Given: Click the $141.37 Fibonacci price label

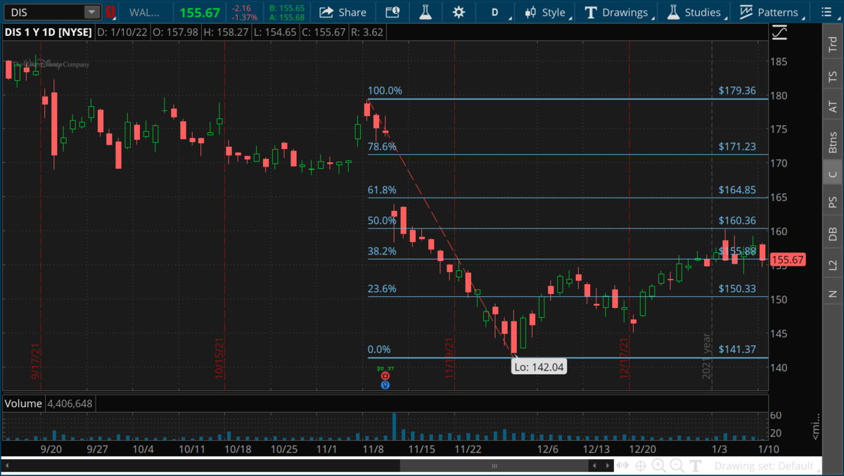Looking at the screenshot, I should pos(737,349).
